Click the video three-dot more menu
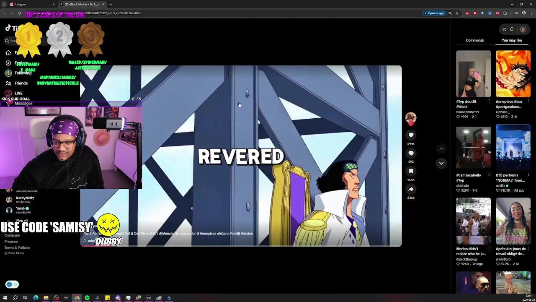Viewport: 536px width, 302px height. (394, 73)
